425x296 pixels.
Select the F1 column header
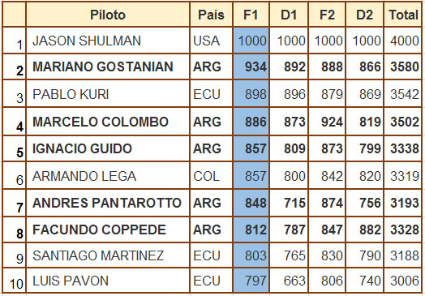(251, 15)
